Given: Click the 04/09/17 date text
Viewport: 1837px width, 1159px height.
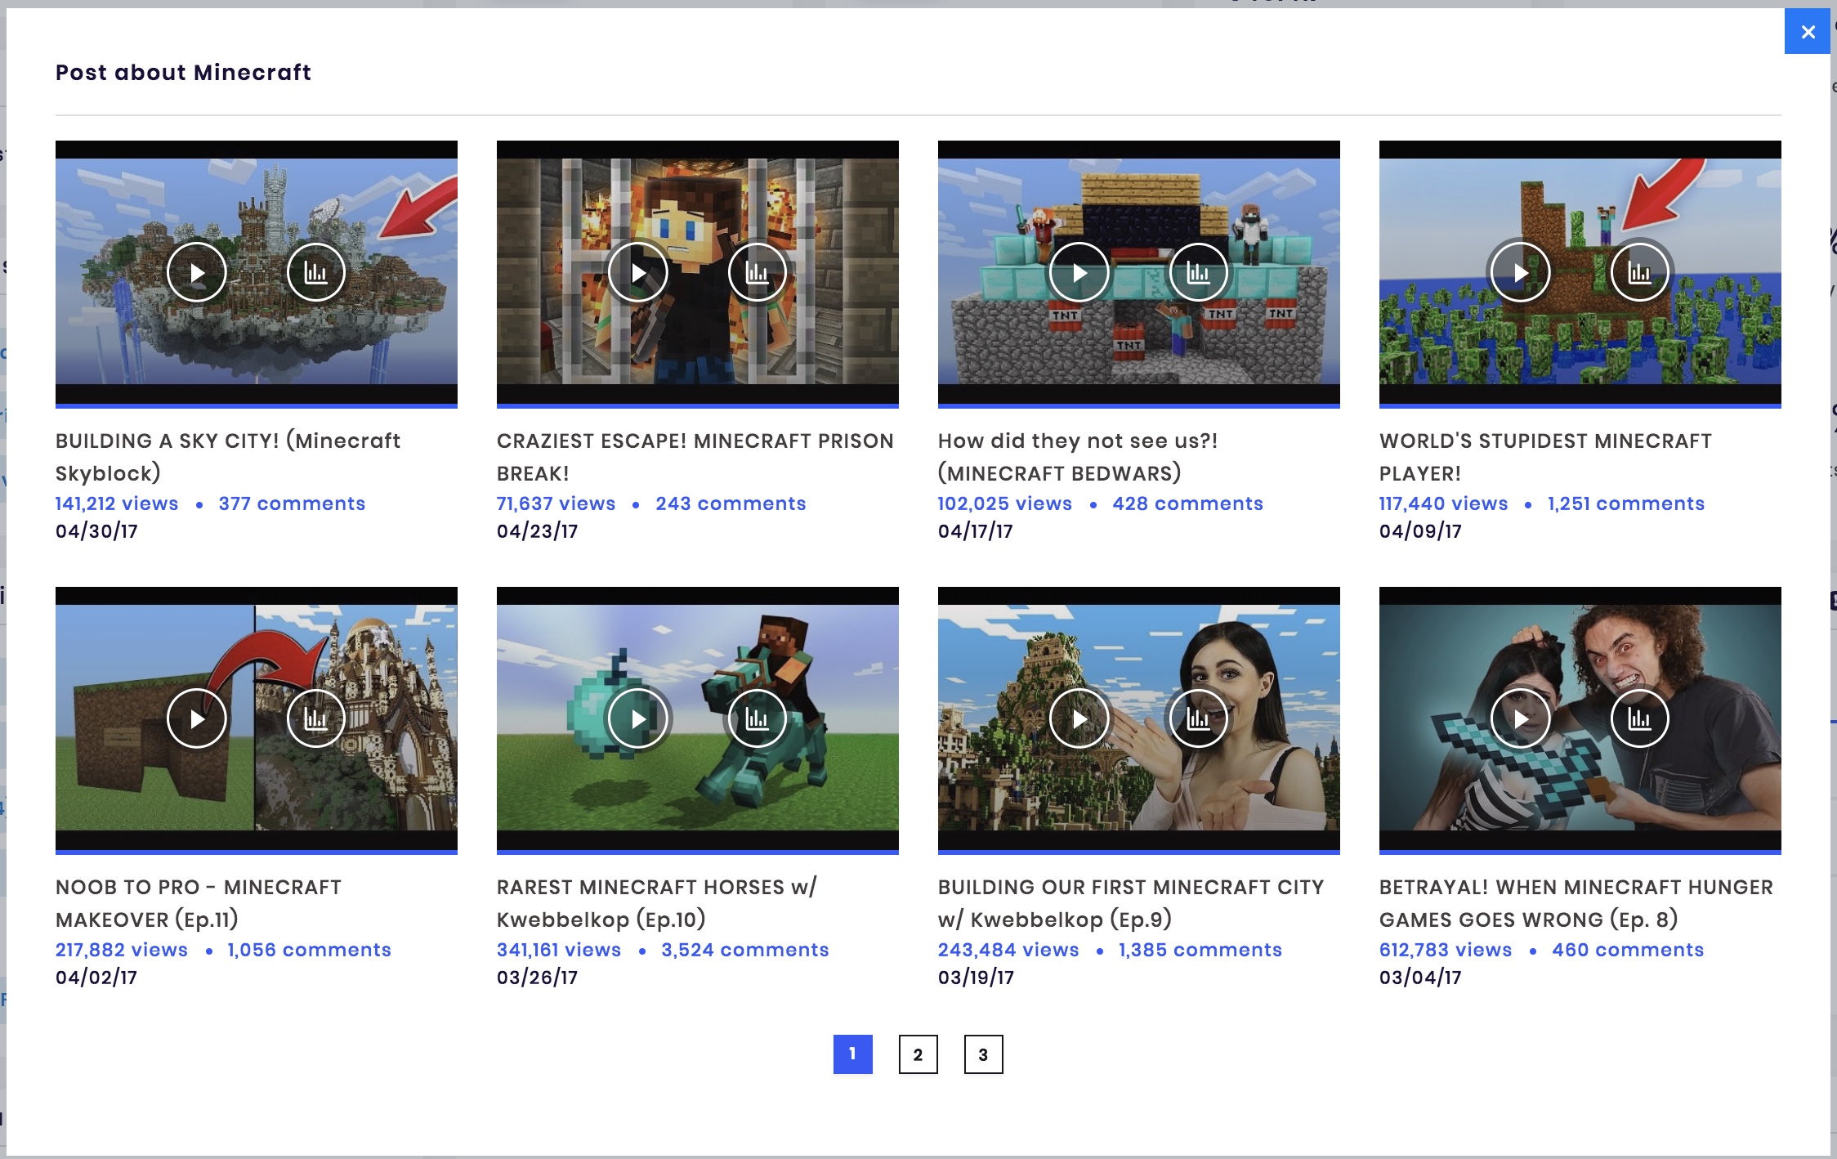Looking at the screenshot, I should click(1420, 531).
